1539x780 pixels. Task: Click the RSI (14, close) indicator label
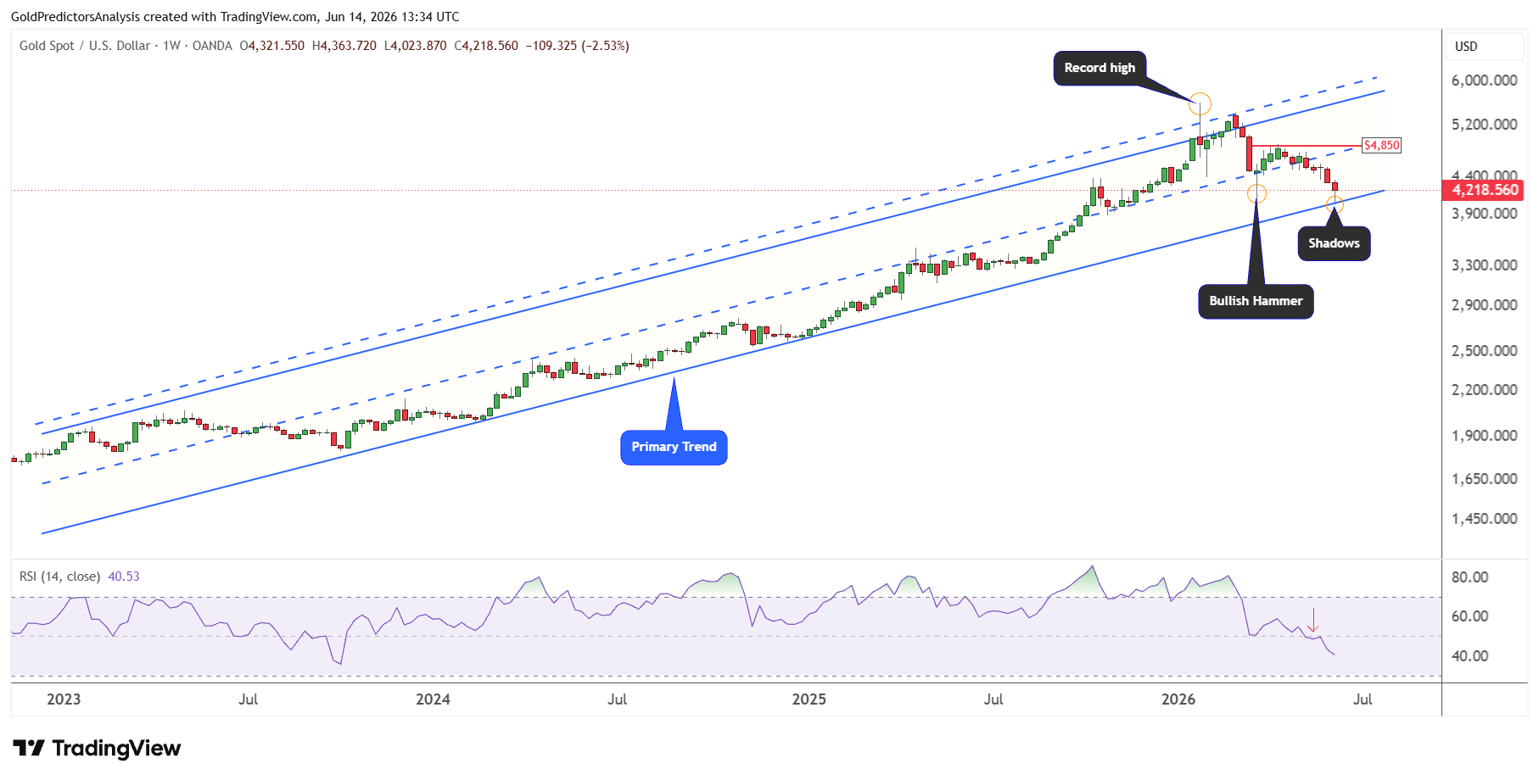[59, 577]
